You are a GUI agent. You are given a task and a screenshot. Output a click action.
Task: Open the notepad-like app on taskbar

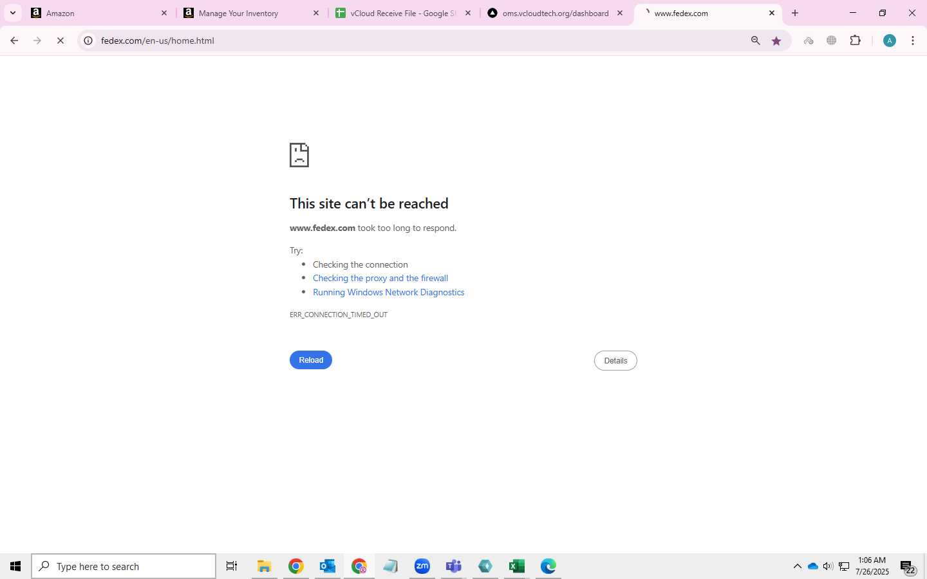pos(390,566)
